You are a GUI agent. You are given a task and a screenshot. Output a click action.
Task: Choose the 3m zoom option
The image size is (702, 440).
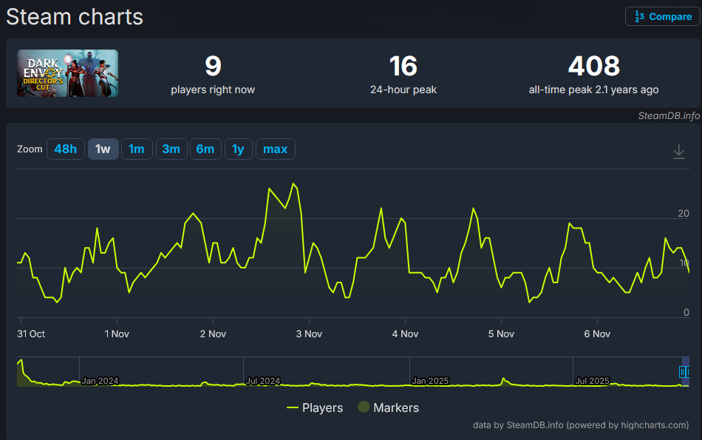coord(171,149)
